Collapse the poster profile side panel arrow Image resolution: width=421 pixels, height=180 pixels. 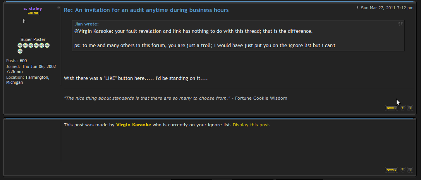59,7
